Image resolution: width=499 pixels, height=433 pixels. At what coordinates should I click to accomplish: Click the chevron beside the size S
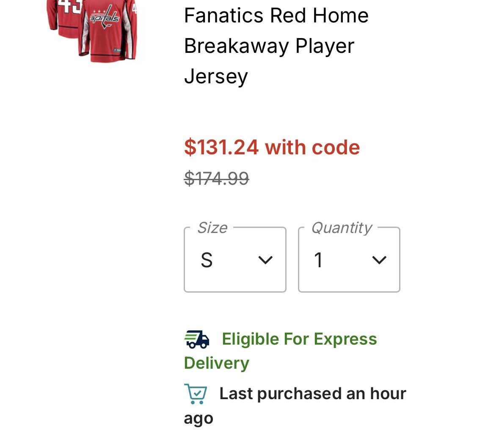(265, 260)
